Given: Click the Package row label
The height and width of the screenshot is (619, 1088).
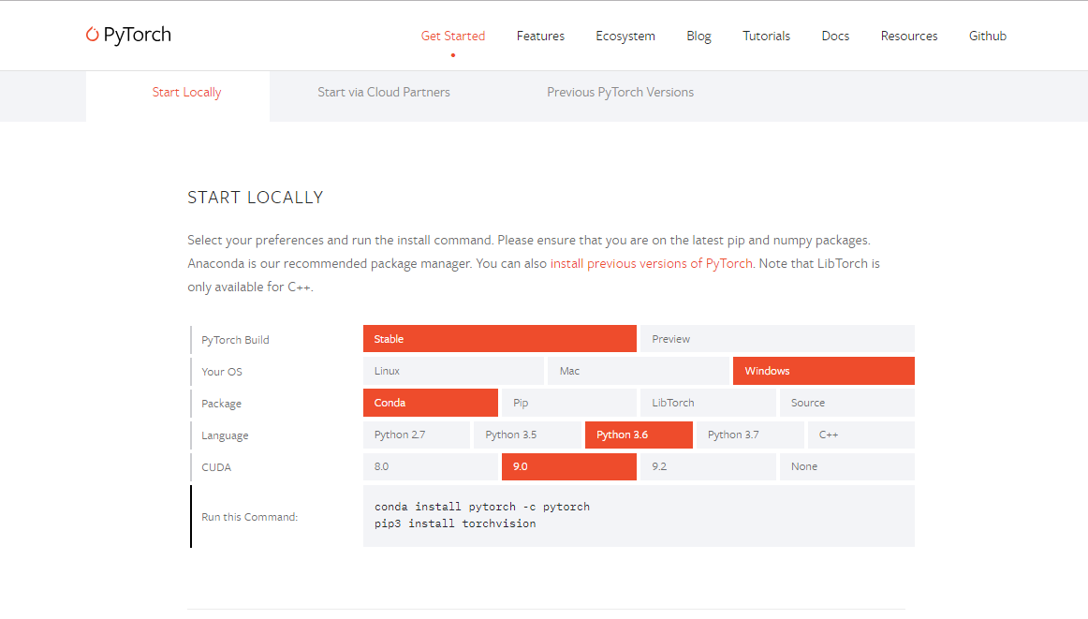Looking at the screenshot, I should (x=221, y=404).
